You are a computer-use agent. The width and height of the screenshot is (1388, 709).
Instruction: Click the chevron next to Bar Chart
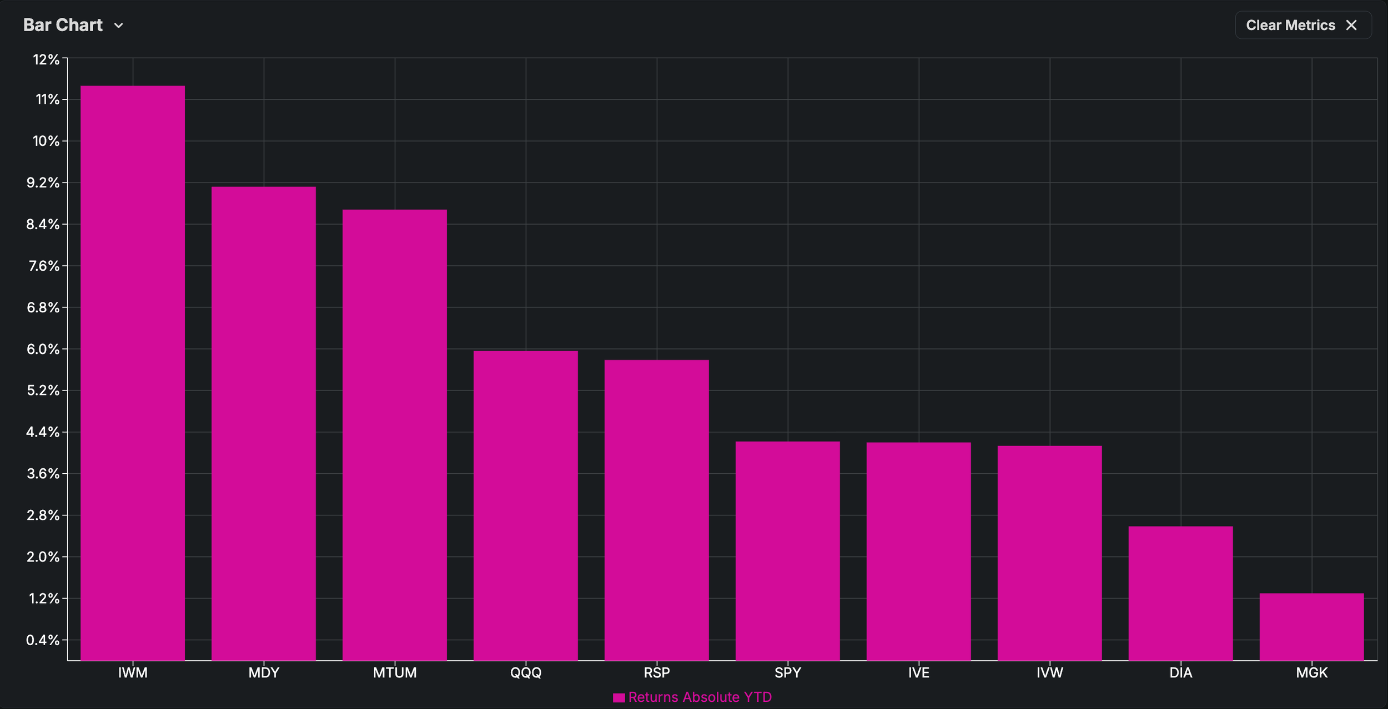click(x=118, y=26)
